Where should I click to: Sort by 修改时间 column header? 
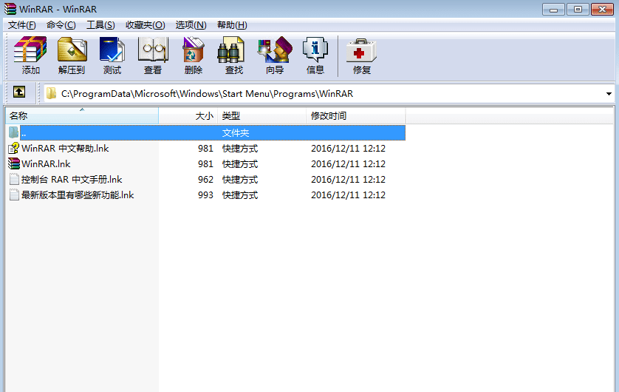click(356, 115)
